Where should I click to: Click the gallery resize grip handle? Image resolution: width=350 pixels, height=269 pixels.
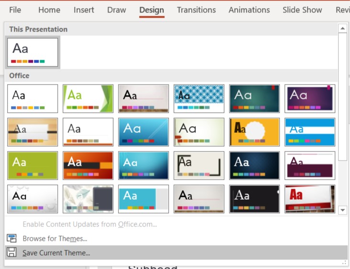point(344,263)
